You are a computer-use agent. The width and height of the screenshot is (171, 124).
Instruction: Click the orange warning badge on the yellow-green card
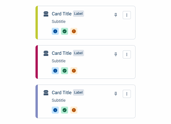74,31
